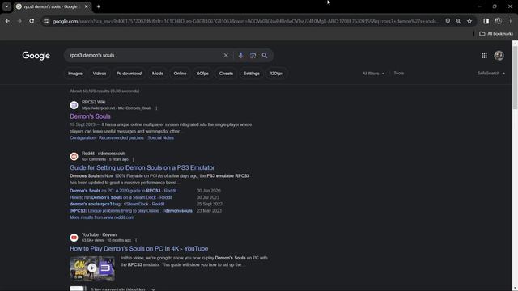This screenshot has height=291, width=518.
Task: Go to Google homepage via logo
Action: pos(36,56)
